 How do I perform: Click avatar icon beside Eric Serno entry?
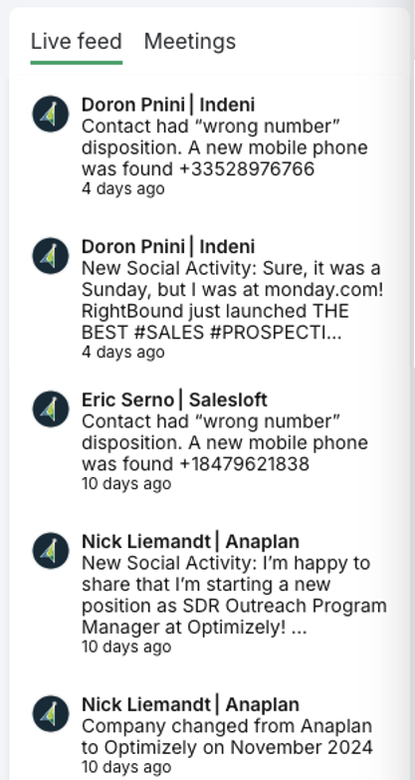click(x=51, y=408)
